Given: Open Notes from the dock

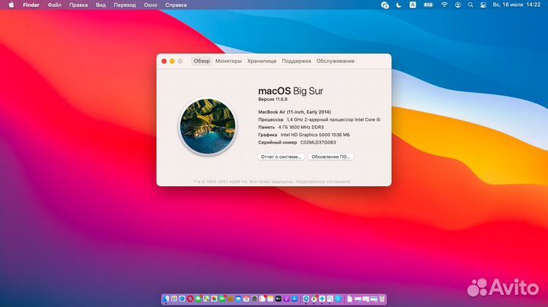Looking at the screenshot, I should [270, 299].
